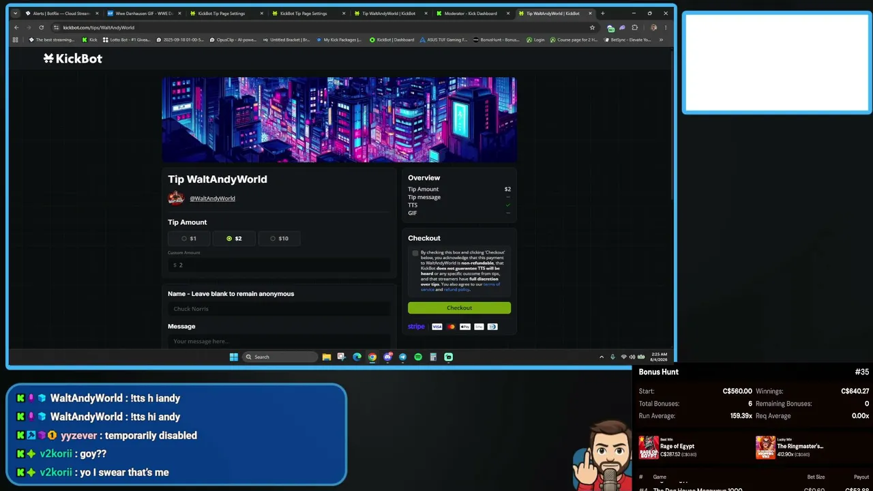Viewport: 873px width, 491px height.
Task: Open the Lotto Bot bookmark
Action: (x=126, y=40)
